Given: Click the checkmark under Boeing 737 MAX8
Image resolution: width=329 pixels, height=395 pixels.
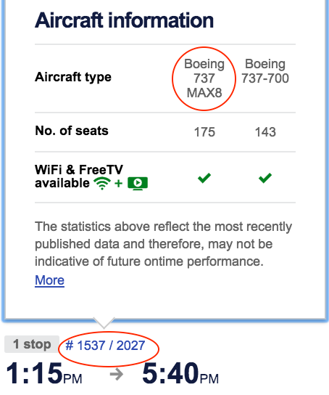Looking at the screenshot, I should click(x=204, y=178).
